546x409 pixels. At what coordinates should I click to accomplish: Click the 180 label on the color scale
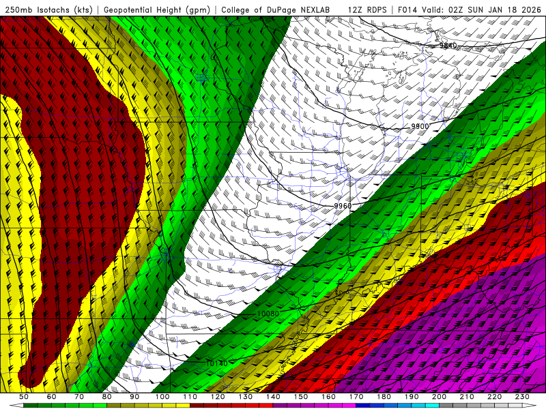coord(384,397)
